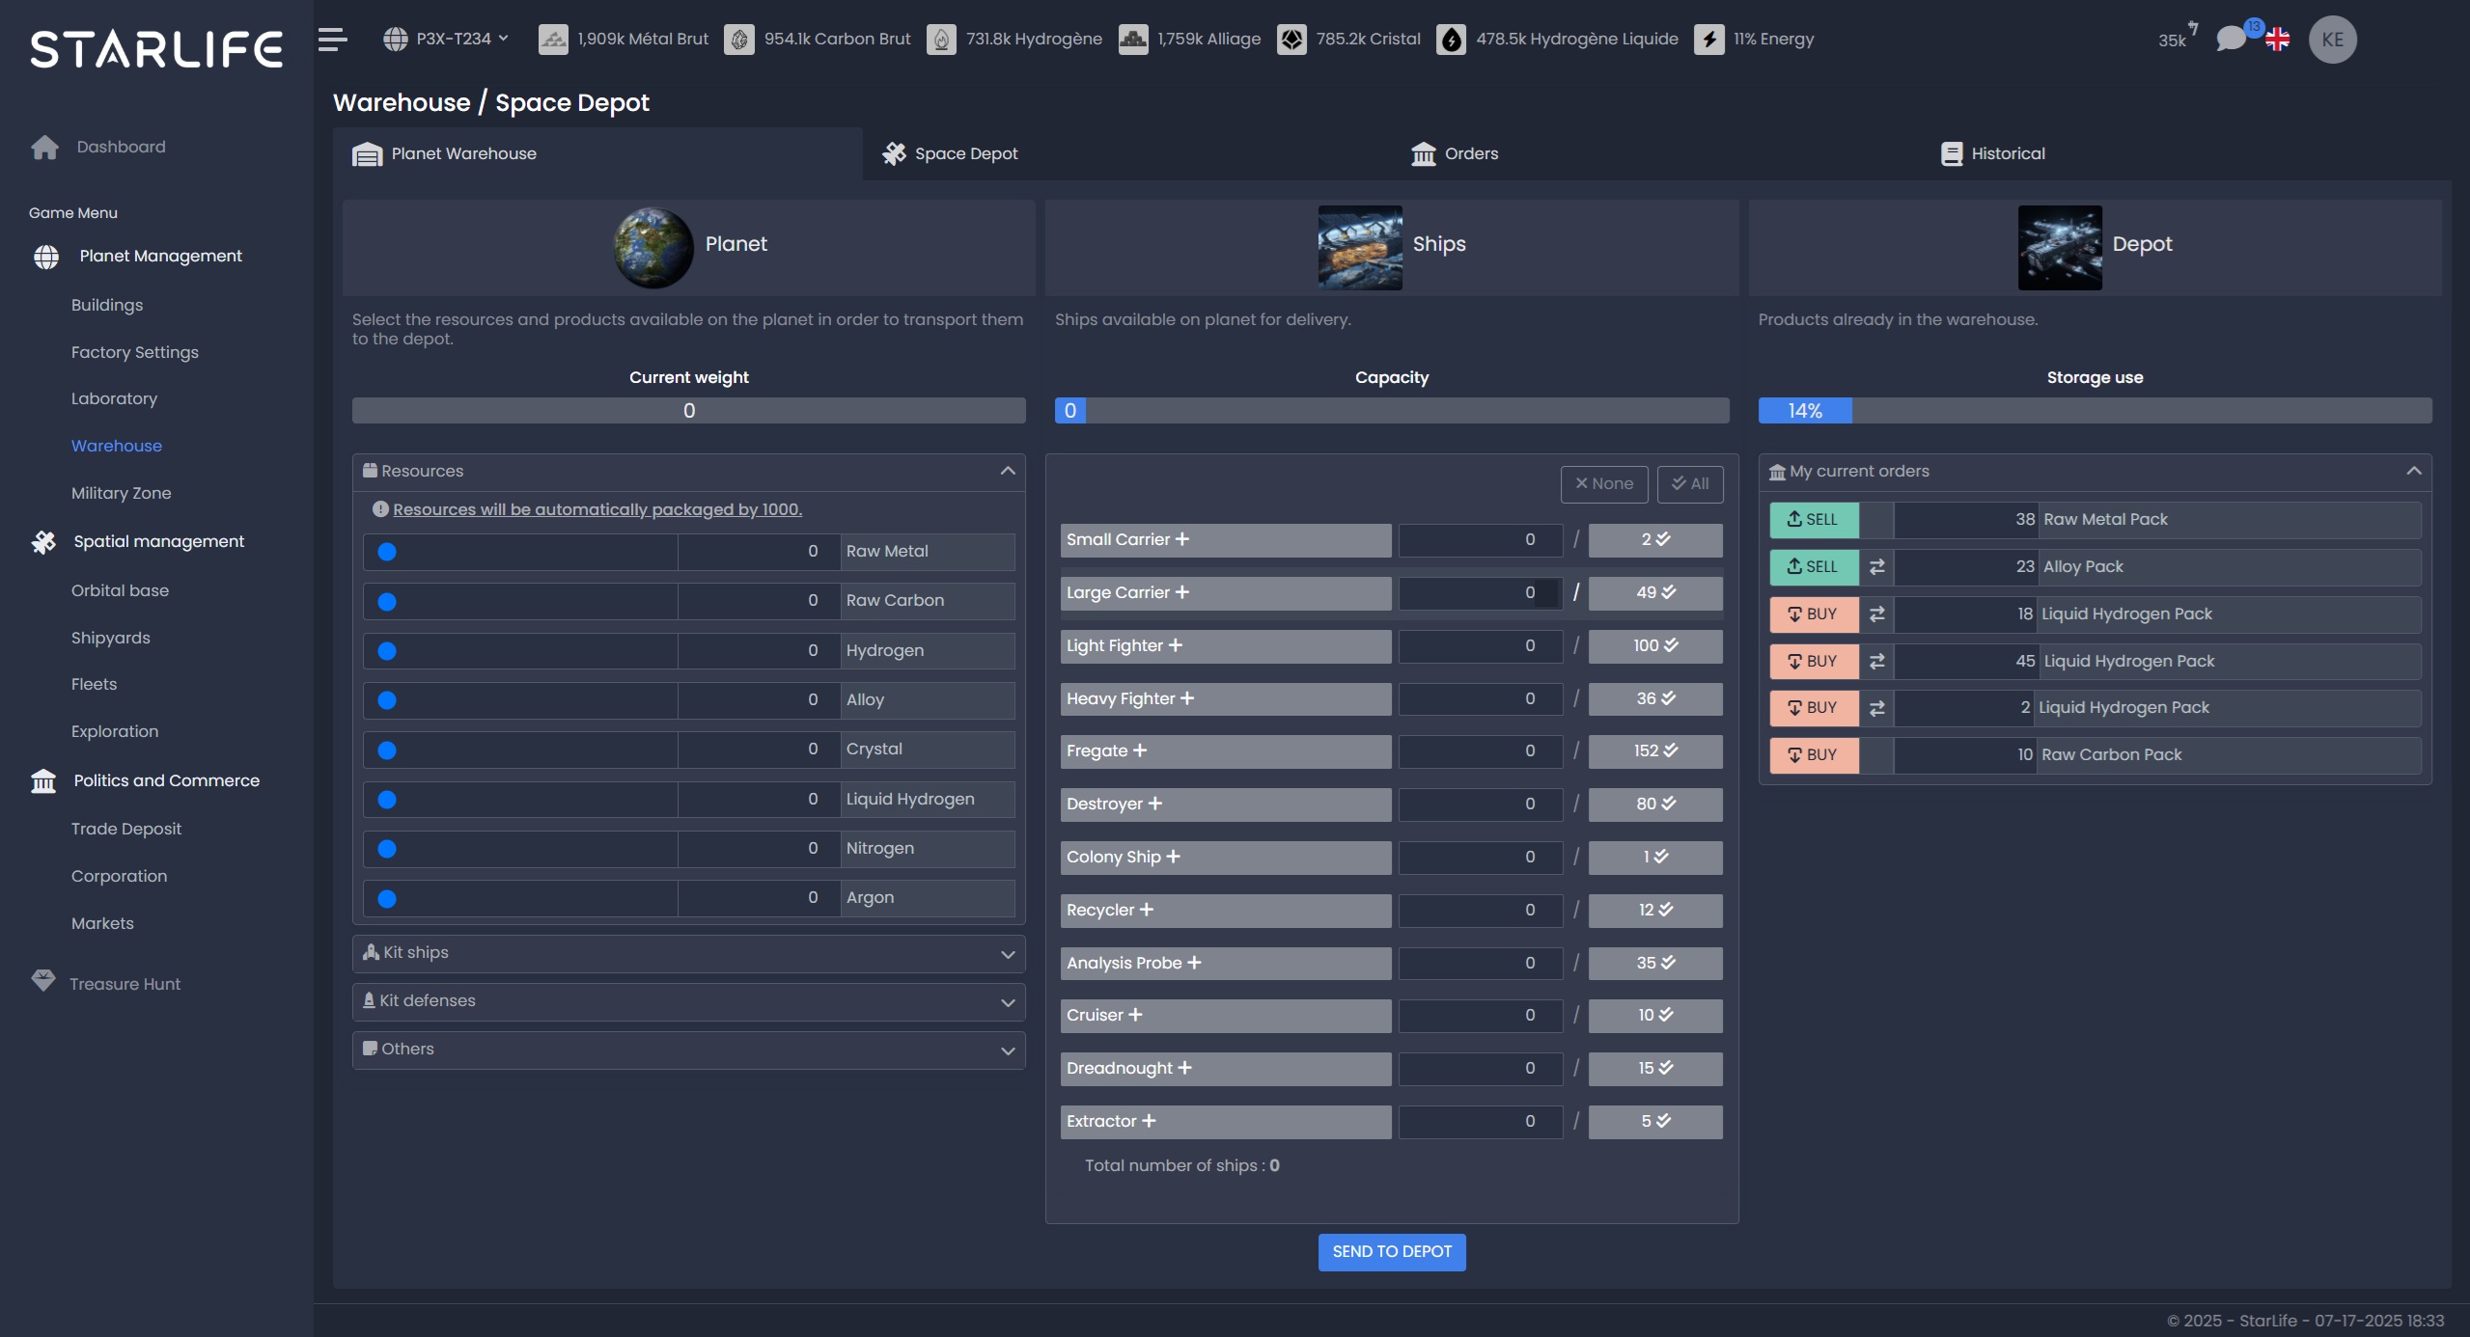The image size is (2470, 1337).
Task: Open Shipyards in sidebar
Action: coord(111,638)
